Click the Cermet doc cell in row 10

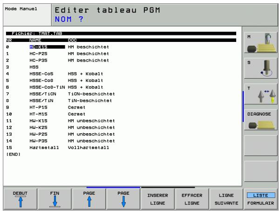(76, 114)
